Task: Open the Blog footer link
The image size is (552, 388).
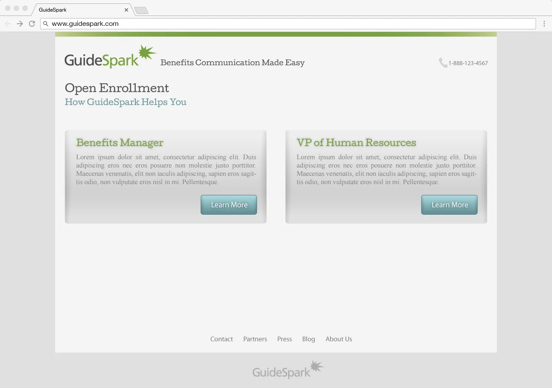Action: (x=309, y=339)
